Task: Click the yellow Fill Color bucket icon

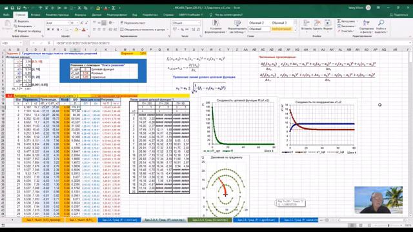Action: pos(76,30)
